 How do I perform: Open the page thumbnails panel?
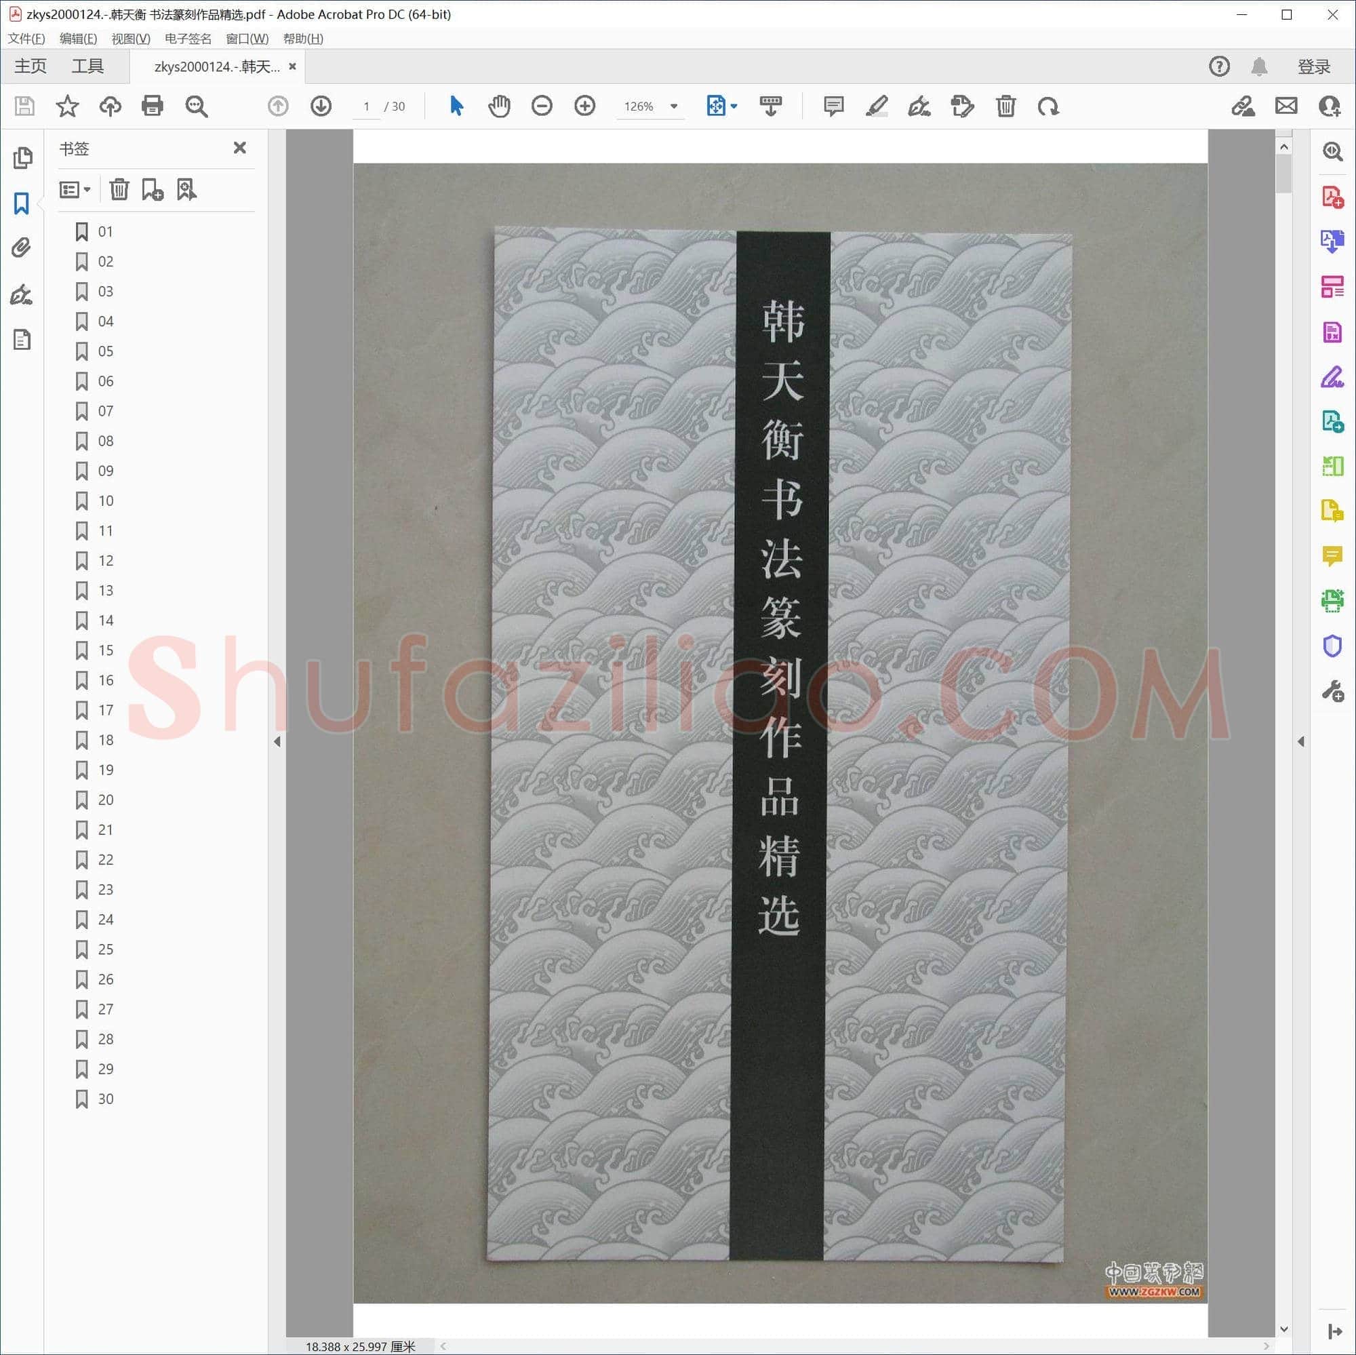(x=22, y=158)
